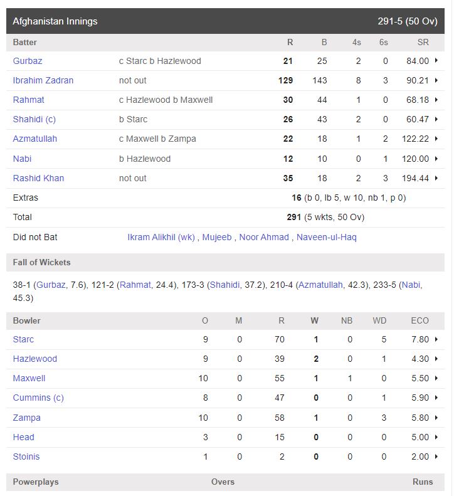454x496 pixels.
Task: Open Head bowler profile link
Action: tap(24, 437)
